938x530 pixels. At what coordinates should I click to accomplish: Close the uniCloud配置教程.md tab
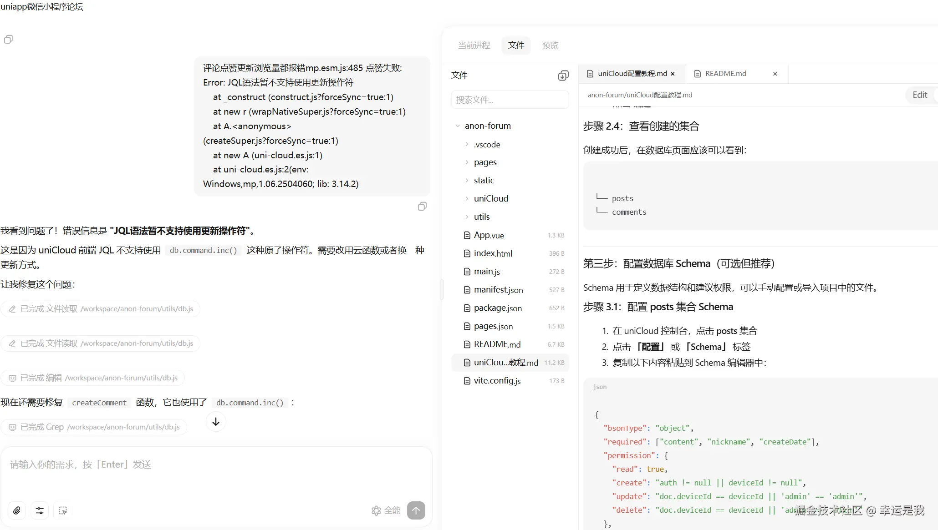[x=673, y=74]
